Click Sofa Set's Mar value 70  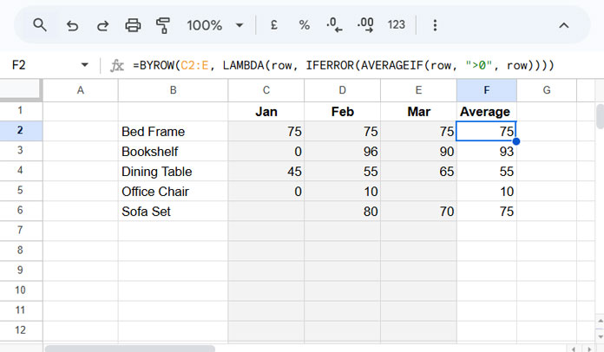[418, 212]
